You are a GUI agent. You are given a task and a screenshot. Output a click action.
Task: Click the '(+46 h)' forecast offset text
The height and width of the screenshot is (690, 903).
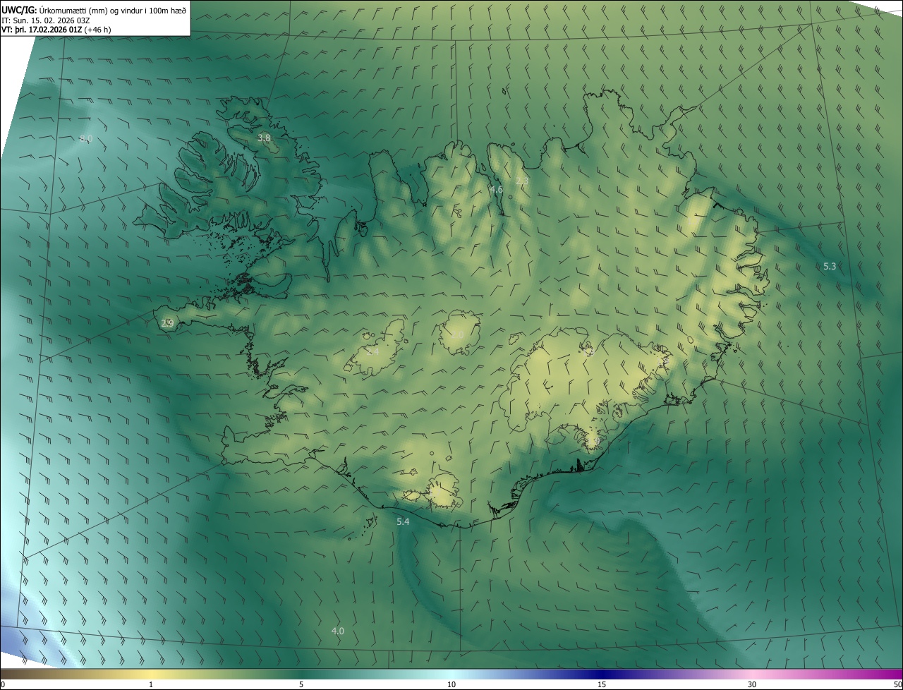(x=97, y=30)
